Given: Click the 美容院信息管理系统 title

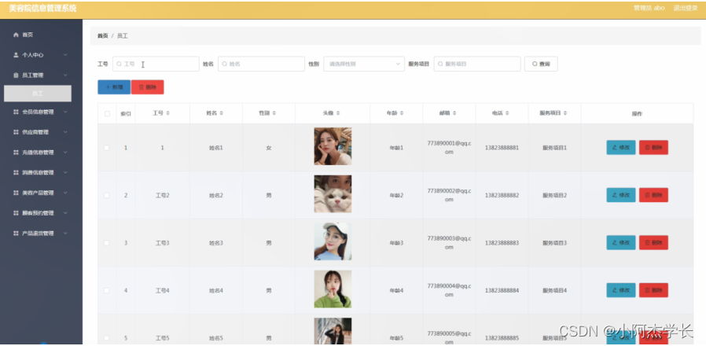Looking at the screenshot, I should point(42,9).
